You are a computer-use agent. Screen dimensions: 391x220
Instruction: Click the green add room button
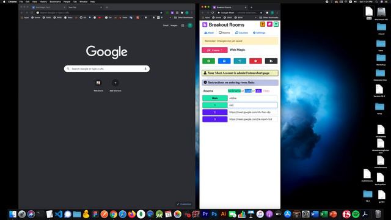[x=208, y=61]
